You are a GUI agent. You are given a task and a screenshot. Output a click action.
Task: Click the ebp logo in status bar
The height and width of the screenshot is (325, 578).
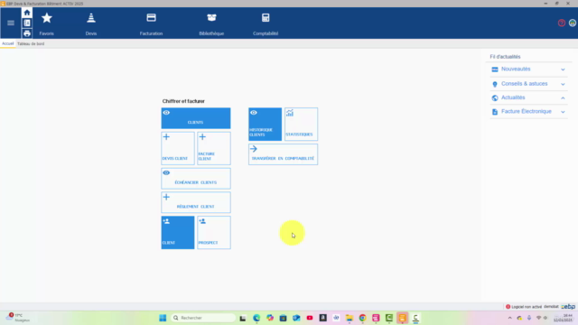coord(568,307)
